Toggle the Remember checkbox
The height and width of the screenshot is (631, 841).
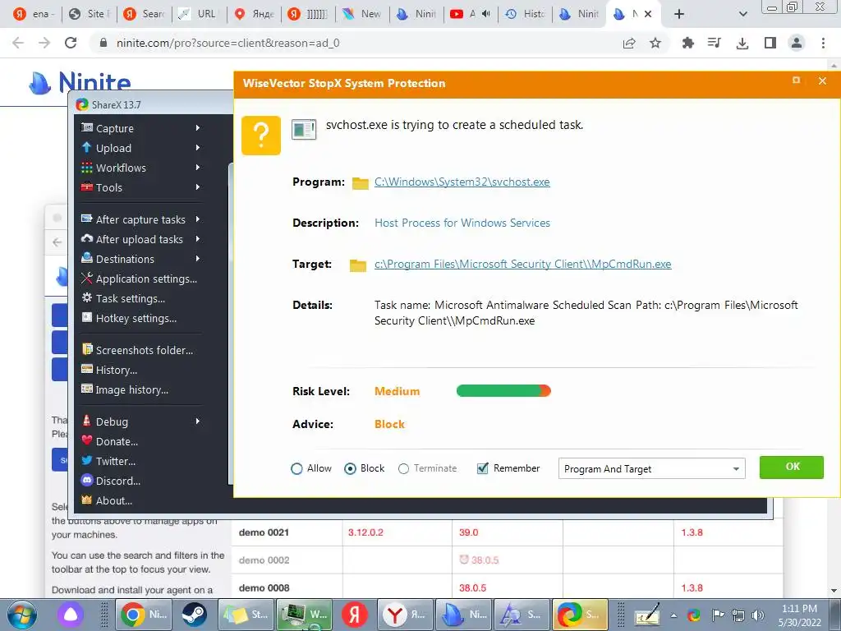coord(482,467)
